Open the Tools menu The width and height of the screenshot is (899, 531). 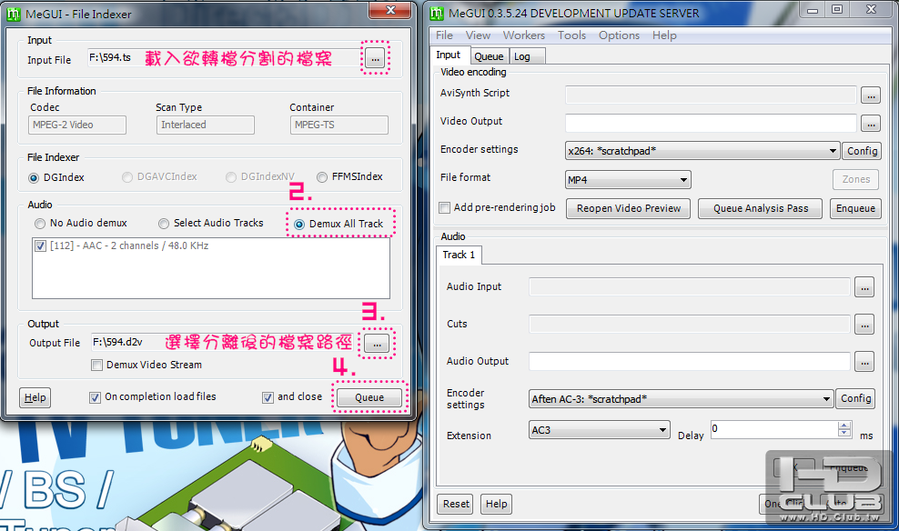(x=572, y=35)
